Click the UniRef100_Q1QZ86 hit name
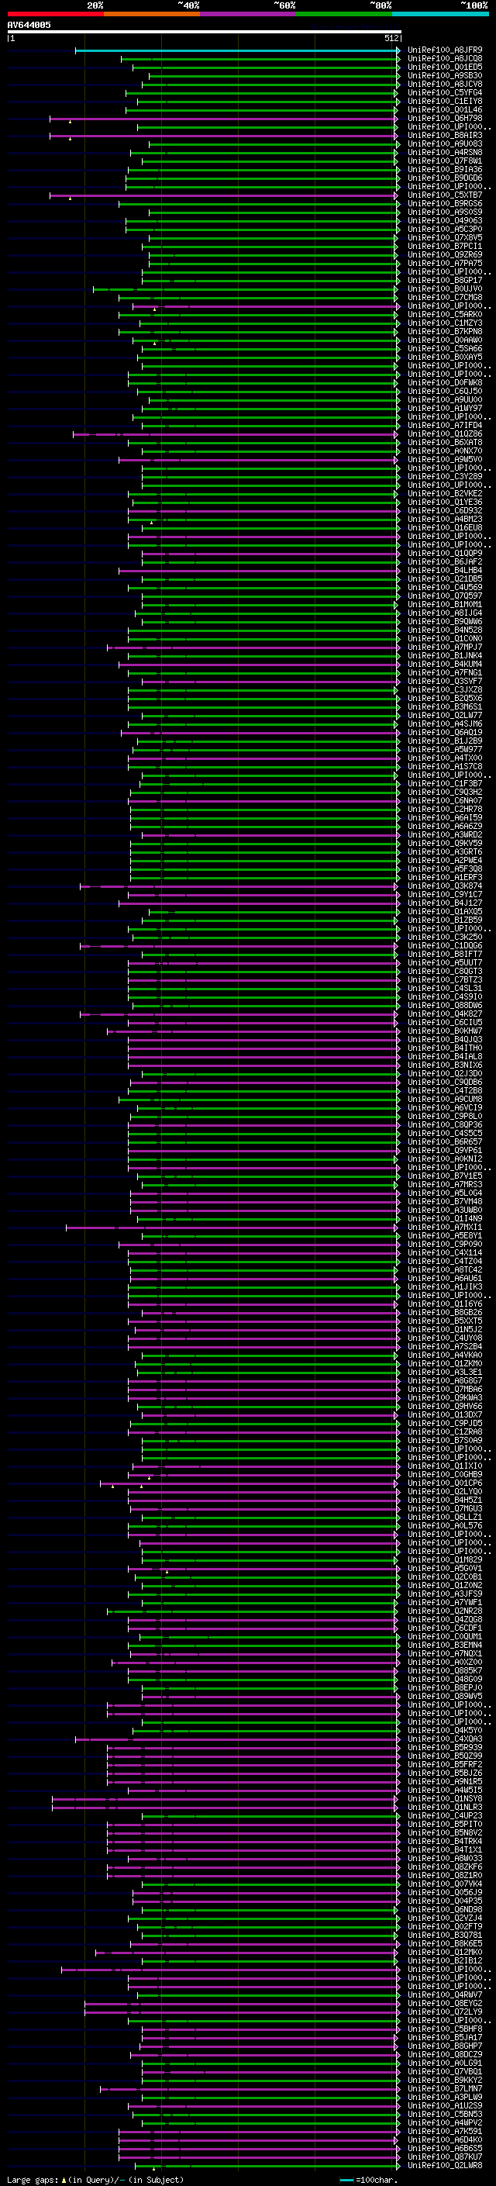This screenshot has width=496, height=2186. [445, 433]
